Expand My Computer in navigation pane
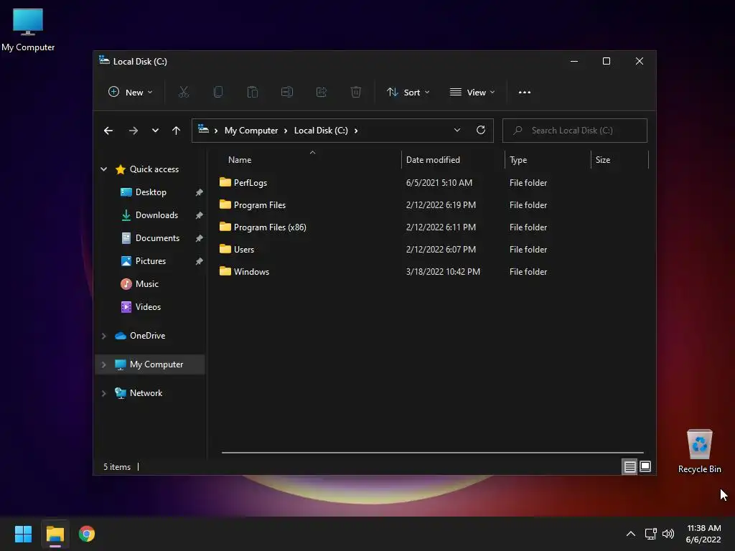Screen dimensions: 735x551 103,364
